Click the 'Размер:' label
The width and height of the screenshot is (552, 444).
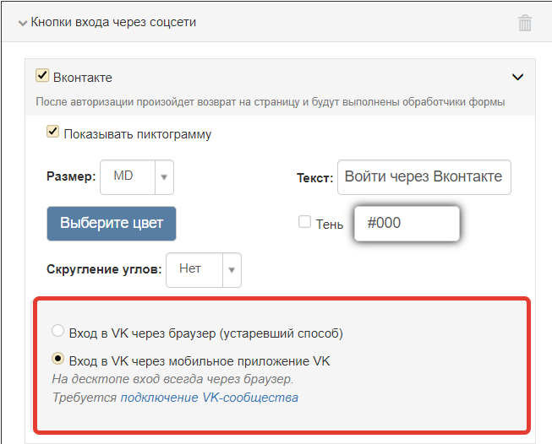tap(71, 176)
